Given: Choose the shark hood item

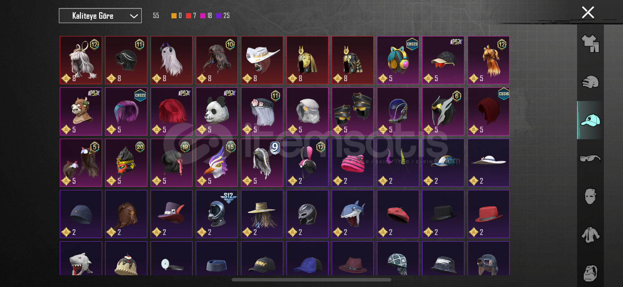Looking at the screenshot, I should (x=353, y=214).
